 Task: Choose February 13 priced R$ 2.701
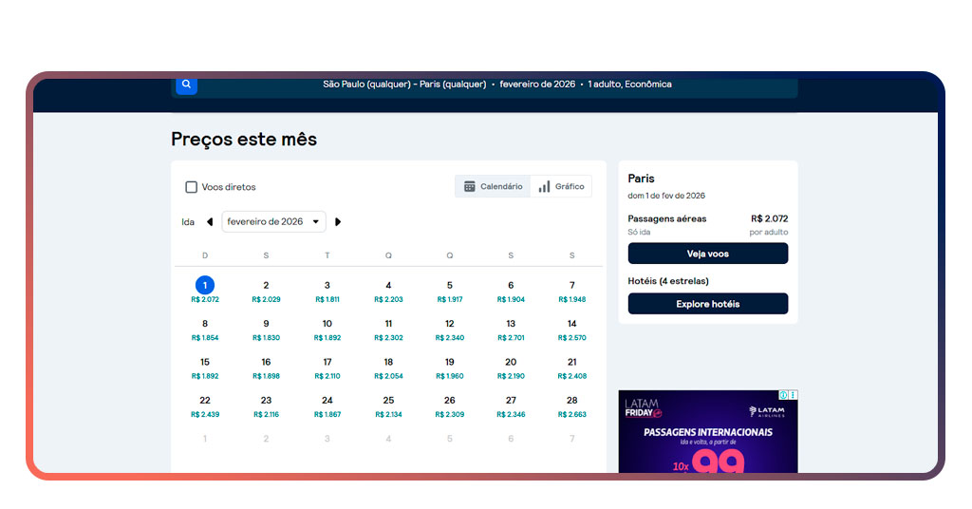[511, 330]
